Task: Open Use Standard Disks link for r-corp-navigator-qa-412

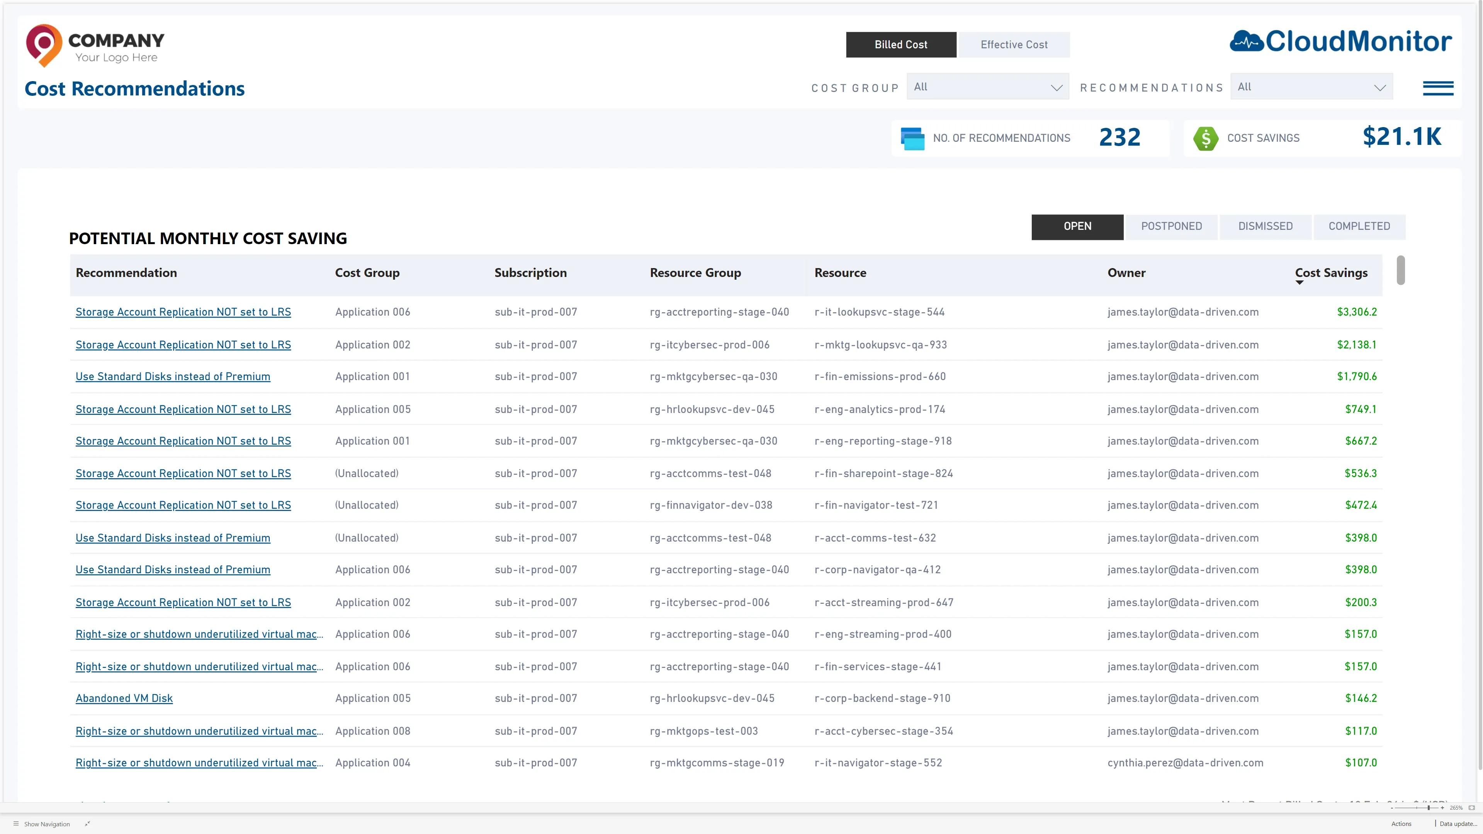Action: pyautogui.click(x=173, y=570)
